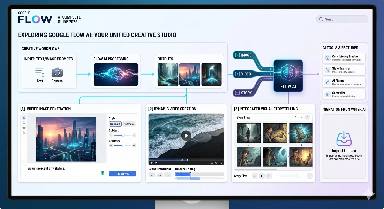The width and height of the screenshot is (384, 209).
Task: Click the Text upload icon under Input prompts
Action: tap(40, 72)
